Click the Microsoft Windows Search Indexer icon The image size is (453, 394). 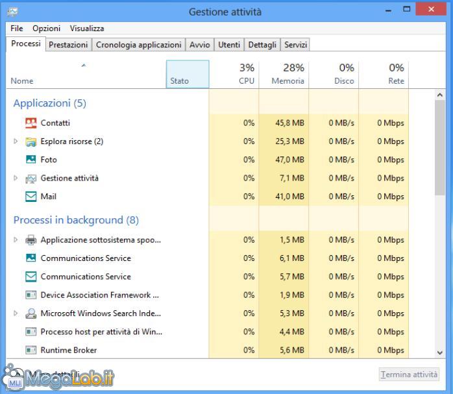[31, 314]
